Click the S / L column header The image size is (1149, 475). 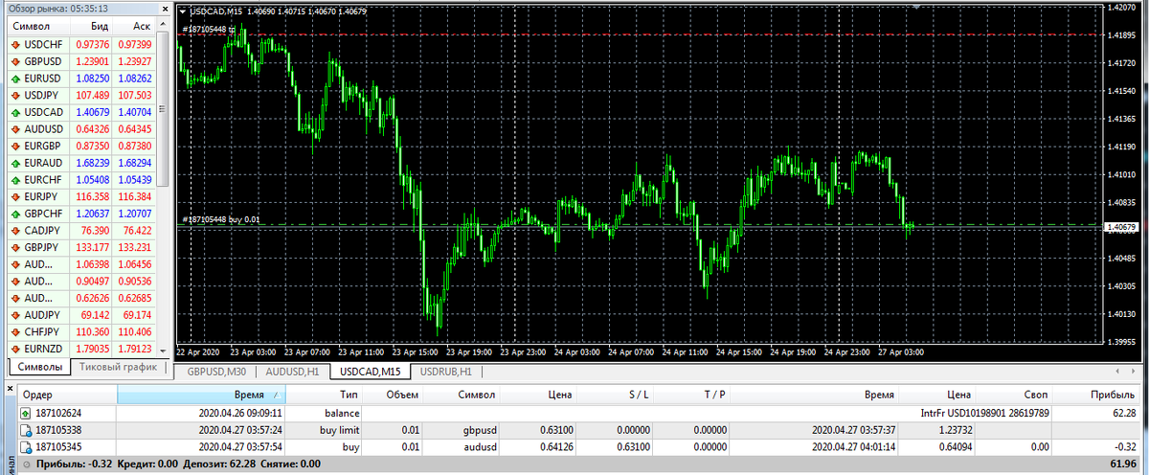point(615,395)
